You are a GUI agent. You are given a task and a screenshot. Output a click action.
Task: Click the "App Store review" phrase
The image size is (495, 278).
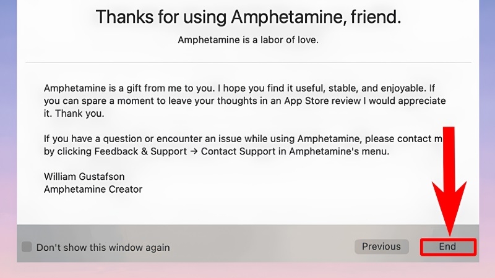pyautogui.click(x=322, y=101)
